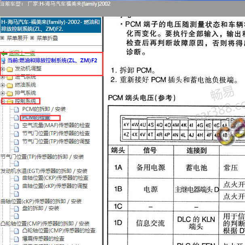
Task: Click connector pin 4Z in diagram
Action: (127, 134)
